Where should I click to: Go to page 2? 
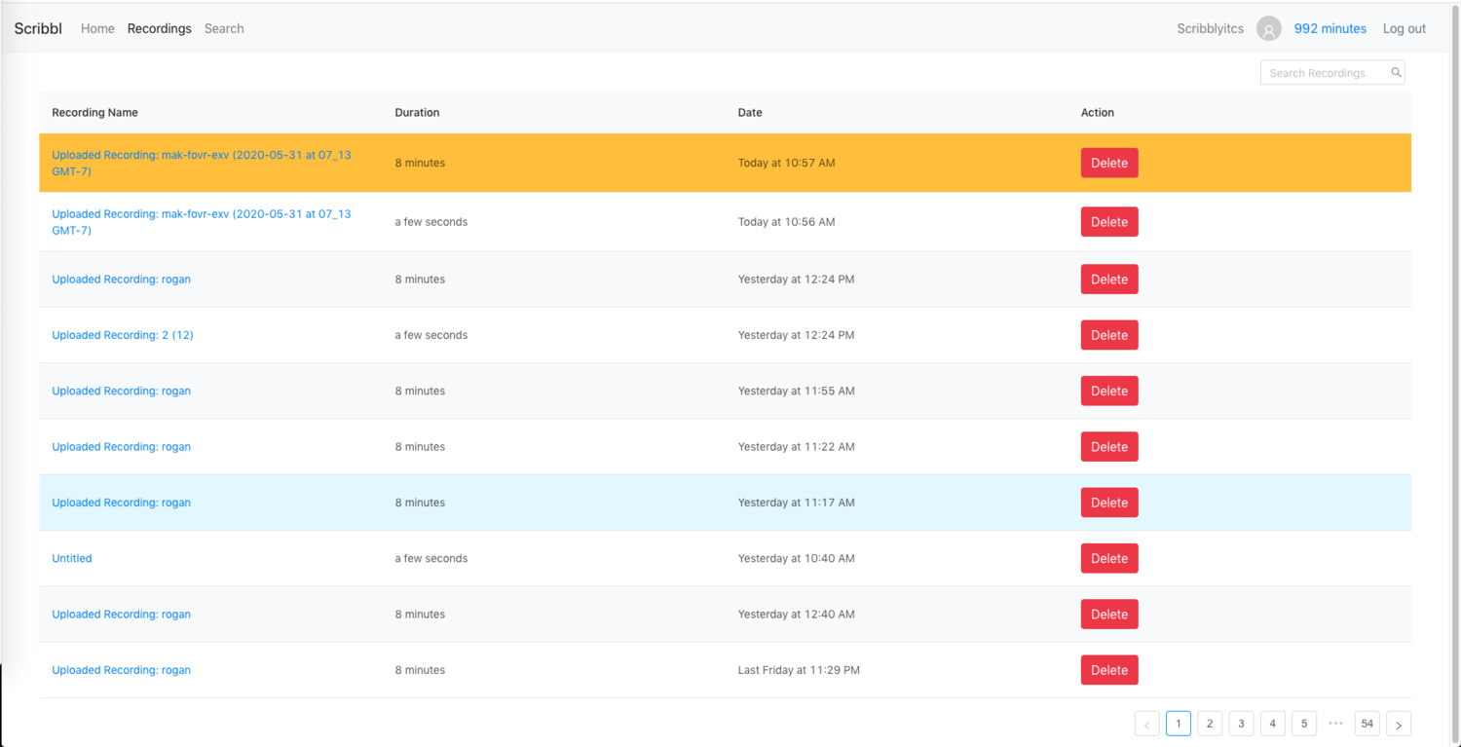click(x=1210, y=724)
